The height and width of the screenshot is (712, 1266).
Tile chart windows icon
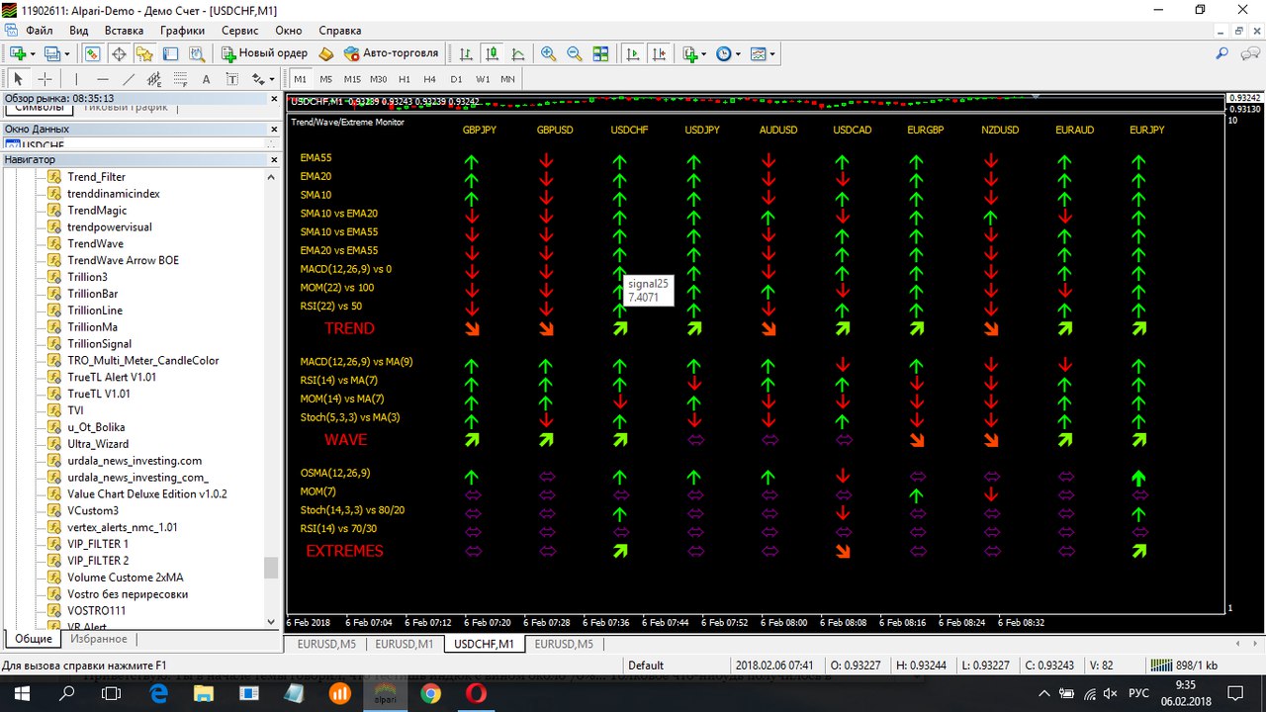coord(600,53)
